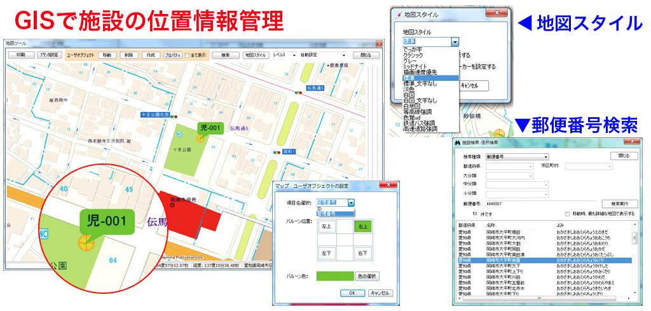
Task: Check the 移動時、最も詳細な地図で表示する box
Action: click(x=568, y=214)
